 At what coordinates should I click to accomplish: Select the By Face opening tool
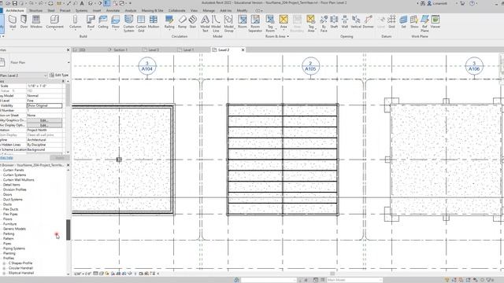(324, 23)
